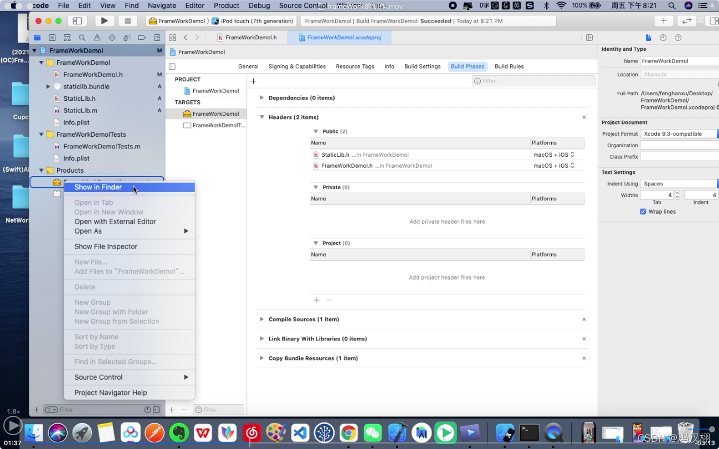Open the Symbol navigator icon
This screenshot has height=449, width=719.
click(67, 38)
